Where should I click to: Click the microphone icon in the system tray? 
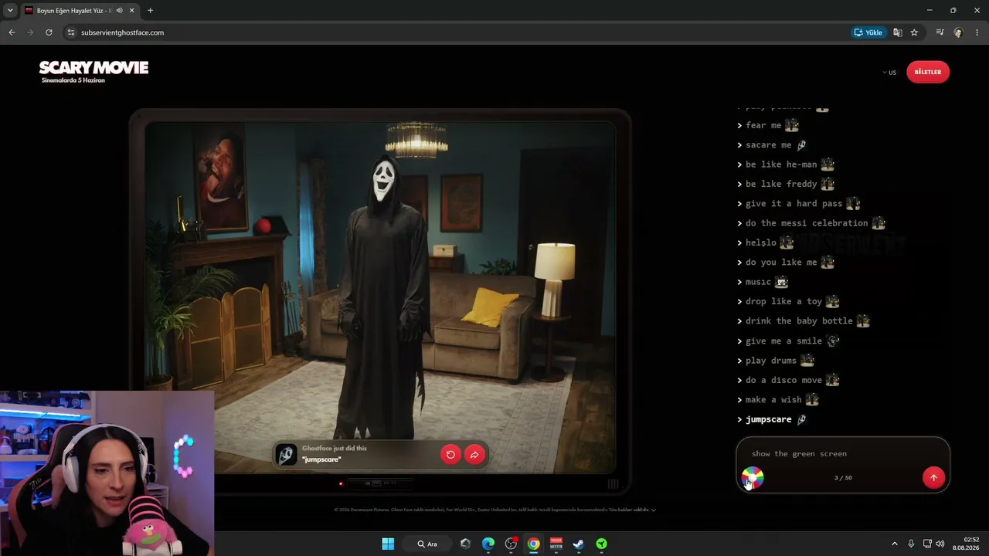(x=911, y=544)
